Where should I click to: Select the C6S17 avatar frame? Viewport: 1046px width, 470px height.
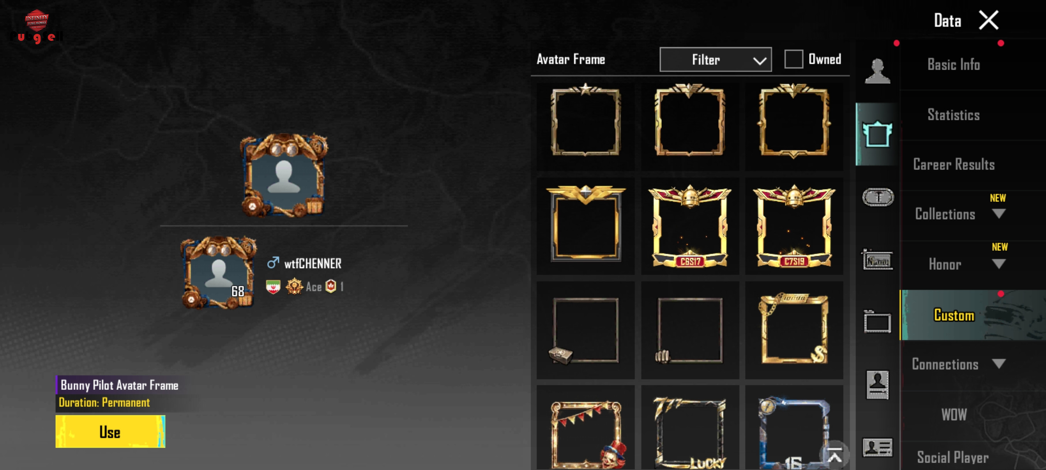690,226
